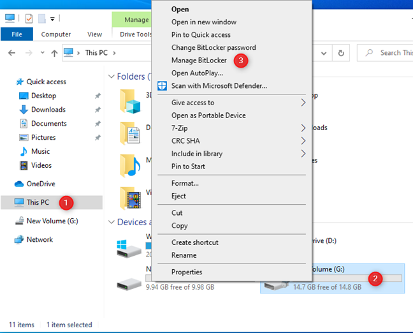Open the Customize Quick Access Toolbar dropdown
This screenshot has height=333, width=413.
coord(52,18)
